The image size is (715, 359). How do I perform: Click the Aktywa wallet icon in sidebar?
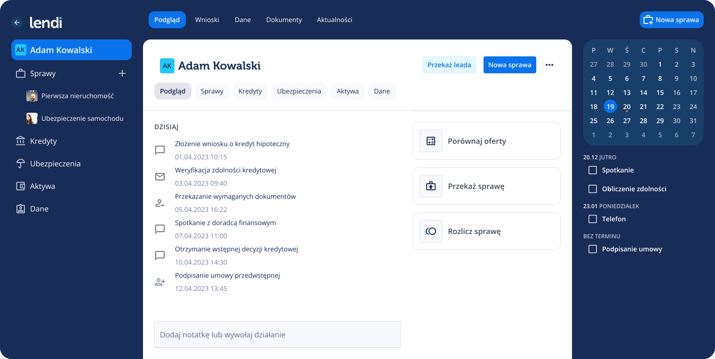[20, 186]
